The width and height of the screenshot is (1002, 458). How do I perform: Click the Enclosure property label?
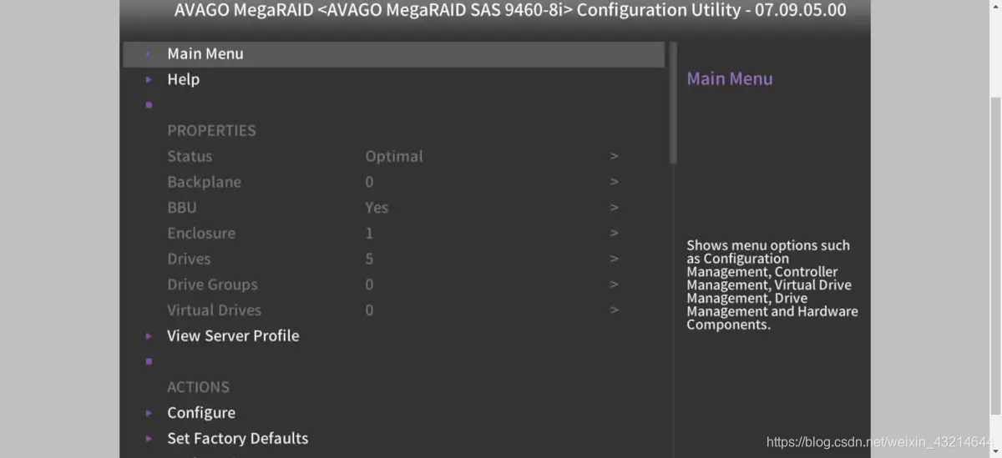[x=201, y=233]
